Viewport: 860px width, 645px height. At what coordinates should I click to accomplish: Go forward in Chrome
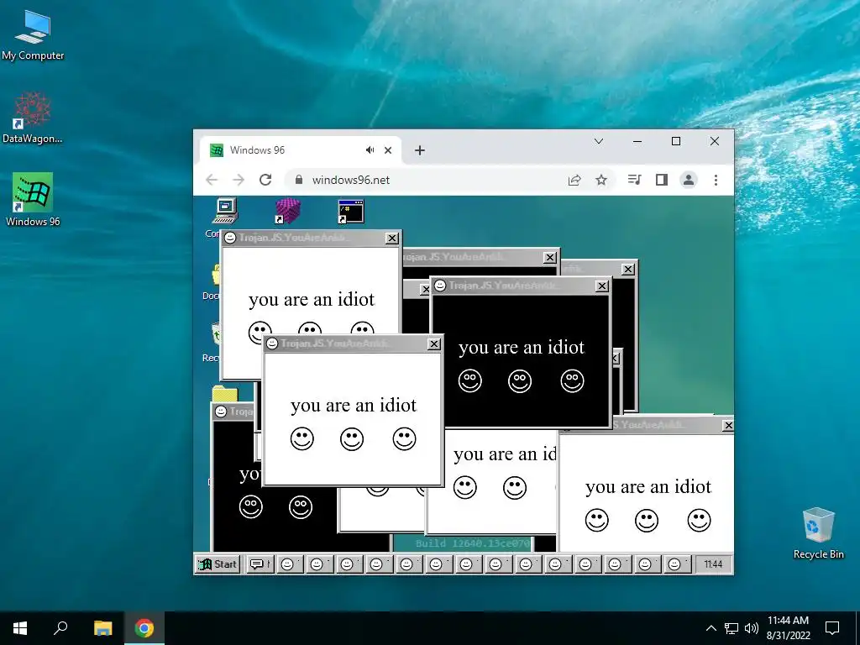[239, 180]
